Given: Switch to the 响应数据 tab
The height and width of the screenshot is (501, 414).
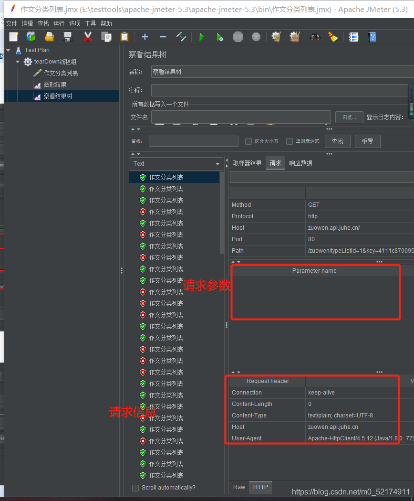Looking at the screenshot, I should click(300, 163).
